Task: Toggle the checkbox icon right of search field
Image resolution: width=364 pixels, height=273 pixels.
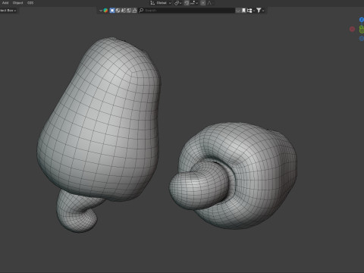Action: (238, 11)
